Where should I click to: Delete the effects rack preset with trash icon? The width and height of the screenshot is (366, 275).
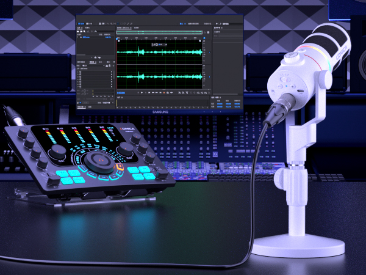[x=109, y=65]
